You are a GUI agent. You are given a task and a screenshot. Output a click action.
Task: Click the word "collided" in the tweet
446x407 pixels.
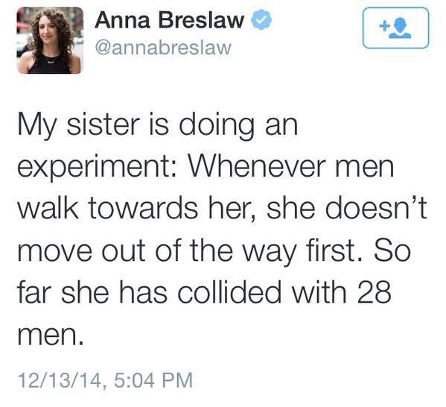coord(230,293)
